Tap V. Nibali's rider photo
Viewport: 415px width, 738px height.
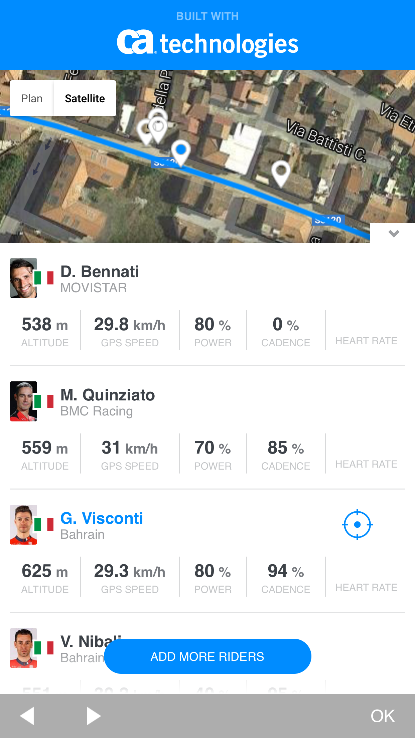click(x=23, y=648)
